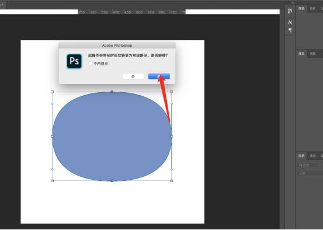Click the Adobe Photoshop dialog title bar
Image resolution: width=323 pixels, height=230 pixels.
[117, 46]
